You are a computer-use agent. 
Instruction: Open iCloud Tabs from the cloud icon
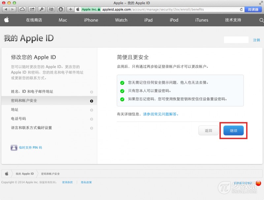[22, 10]
